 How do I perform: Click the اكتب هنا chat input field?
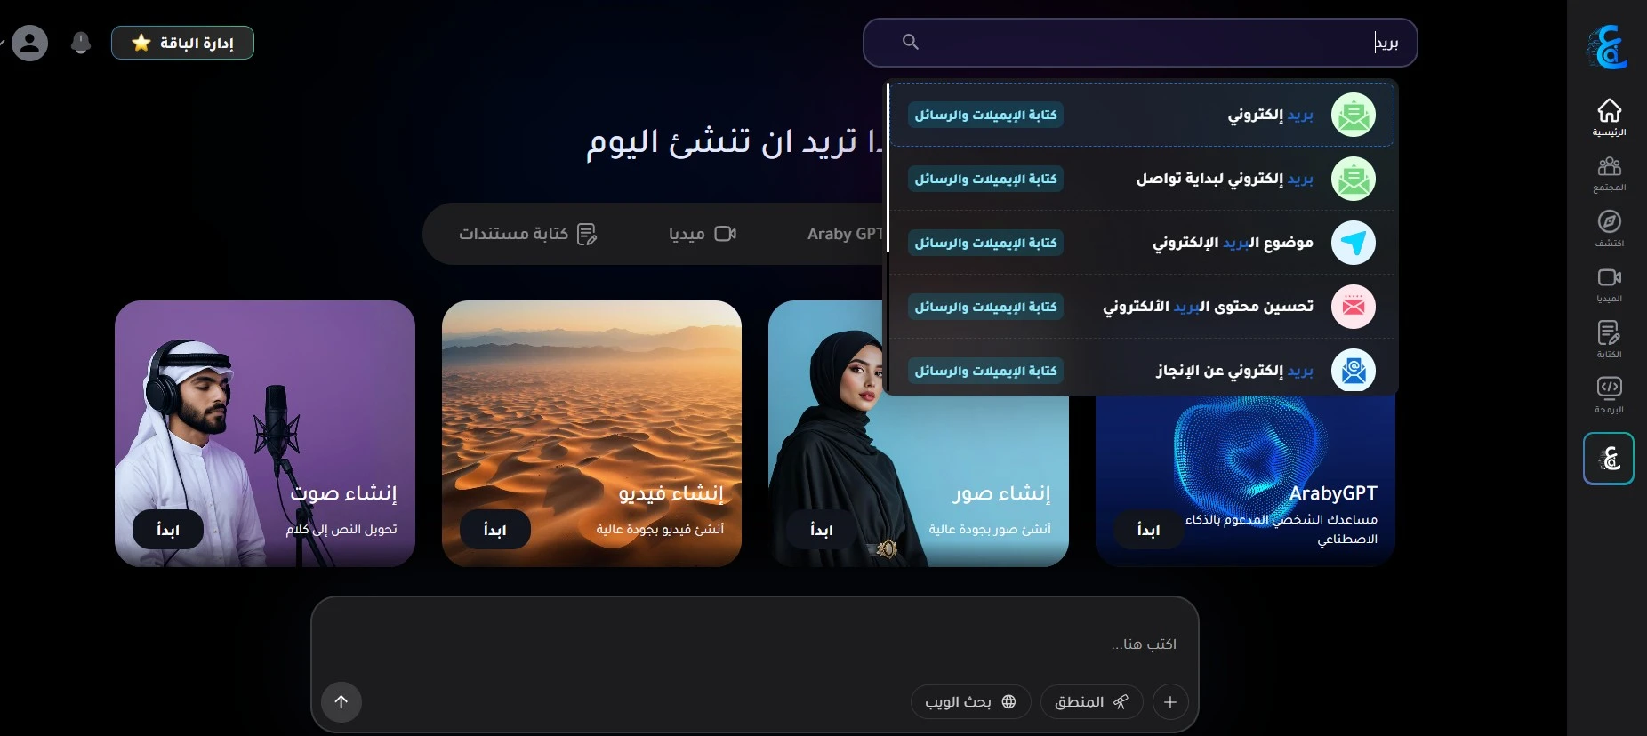[x=754, y=644]
